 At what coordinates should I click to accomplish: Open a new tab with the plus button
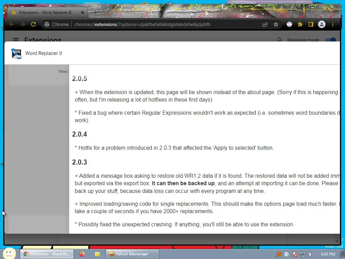tap(95, 12)
